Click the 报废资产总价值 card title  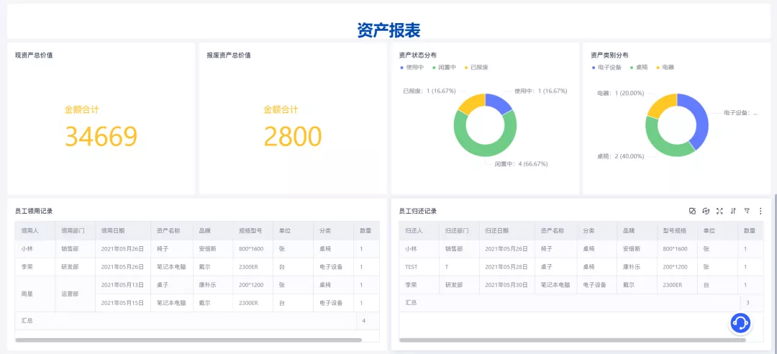(229, 55)
